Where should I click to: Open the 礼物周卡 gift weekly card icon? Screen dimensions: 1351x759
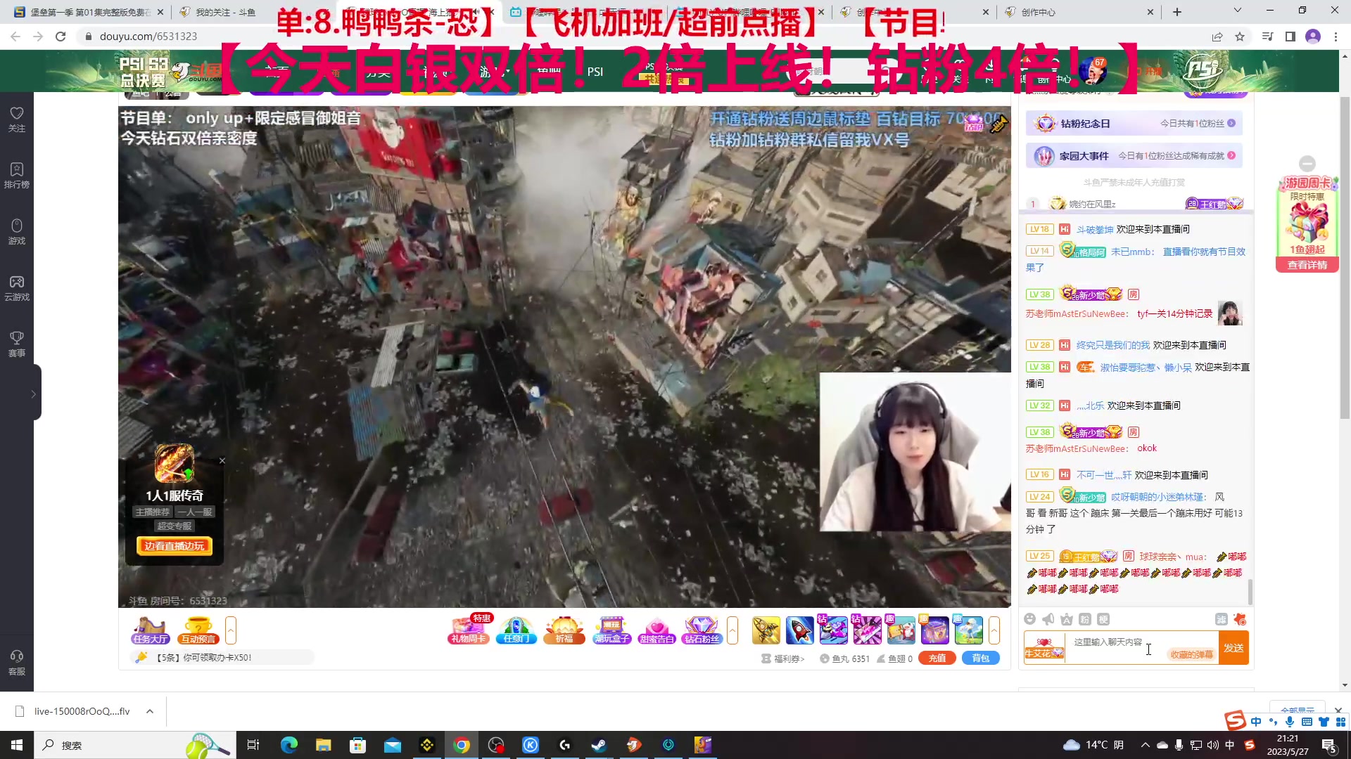[469, 630]
